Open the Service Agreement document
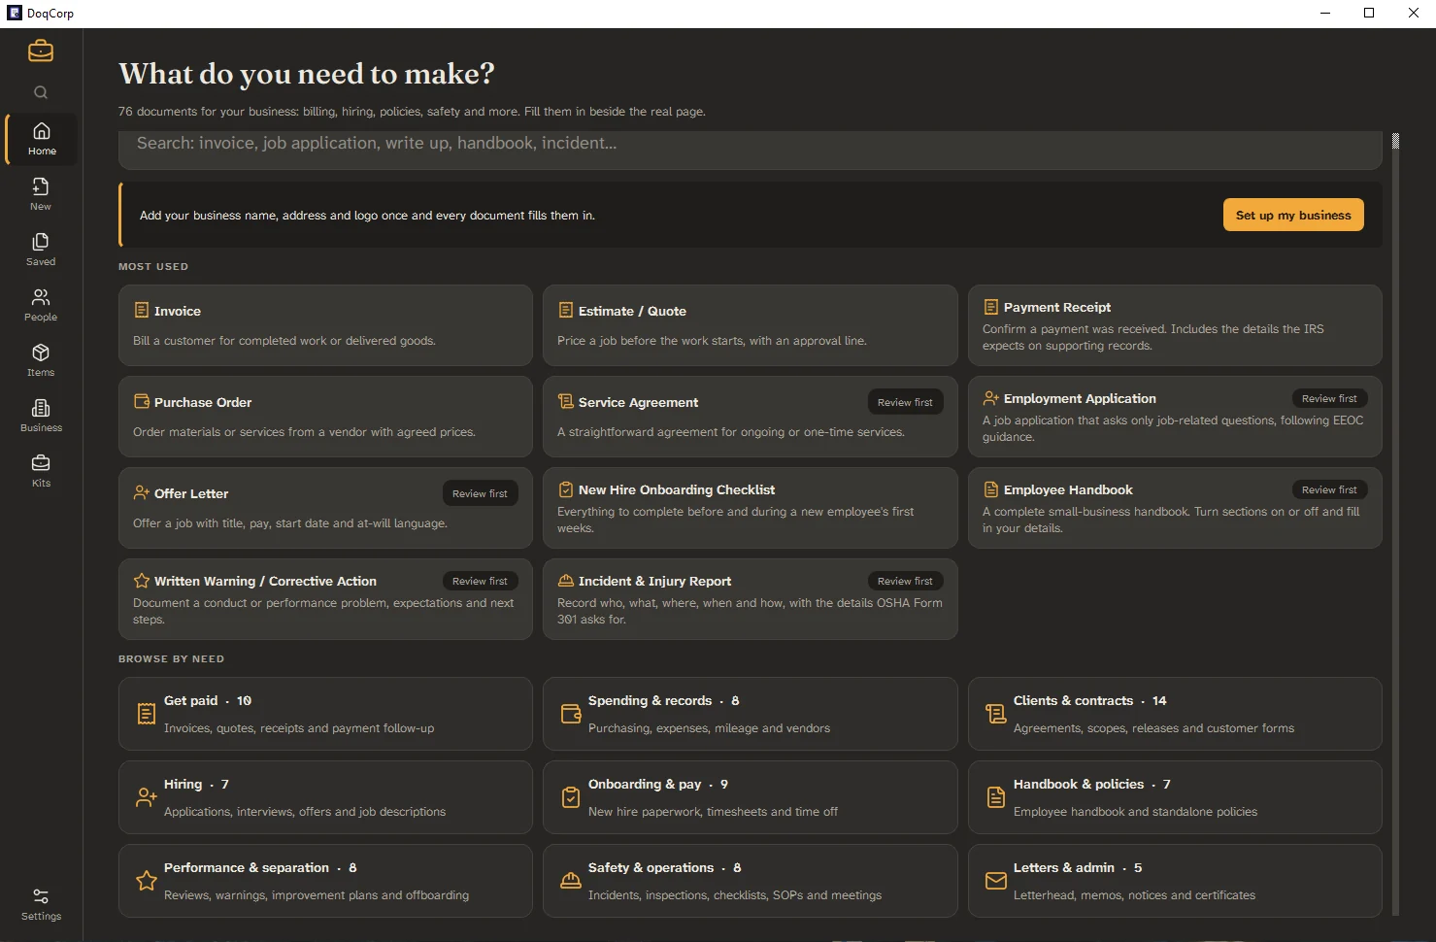 [x=750, y=417]
